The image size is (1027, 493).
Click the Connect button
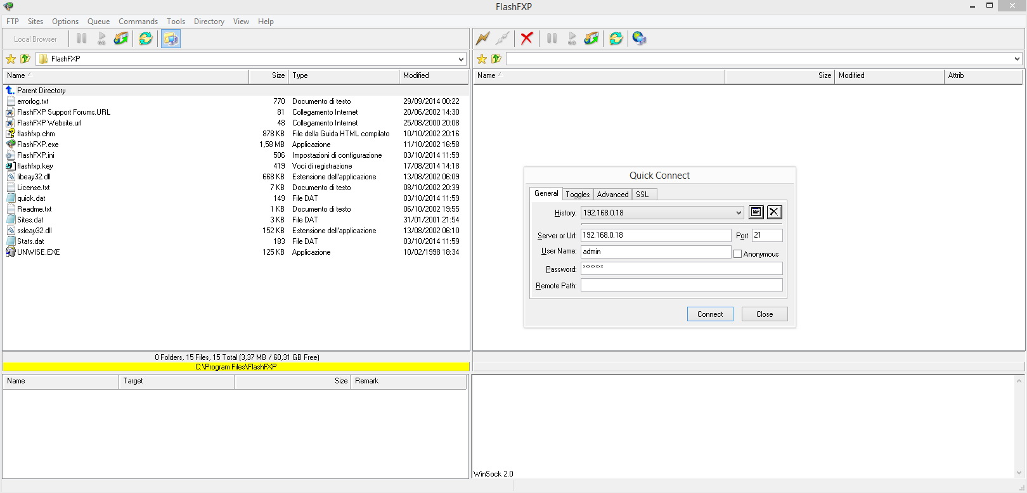(710, 314)
